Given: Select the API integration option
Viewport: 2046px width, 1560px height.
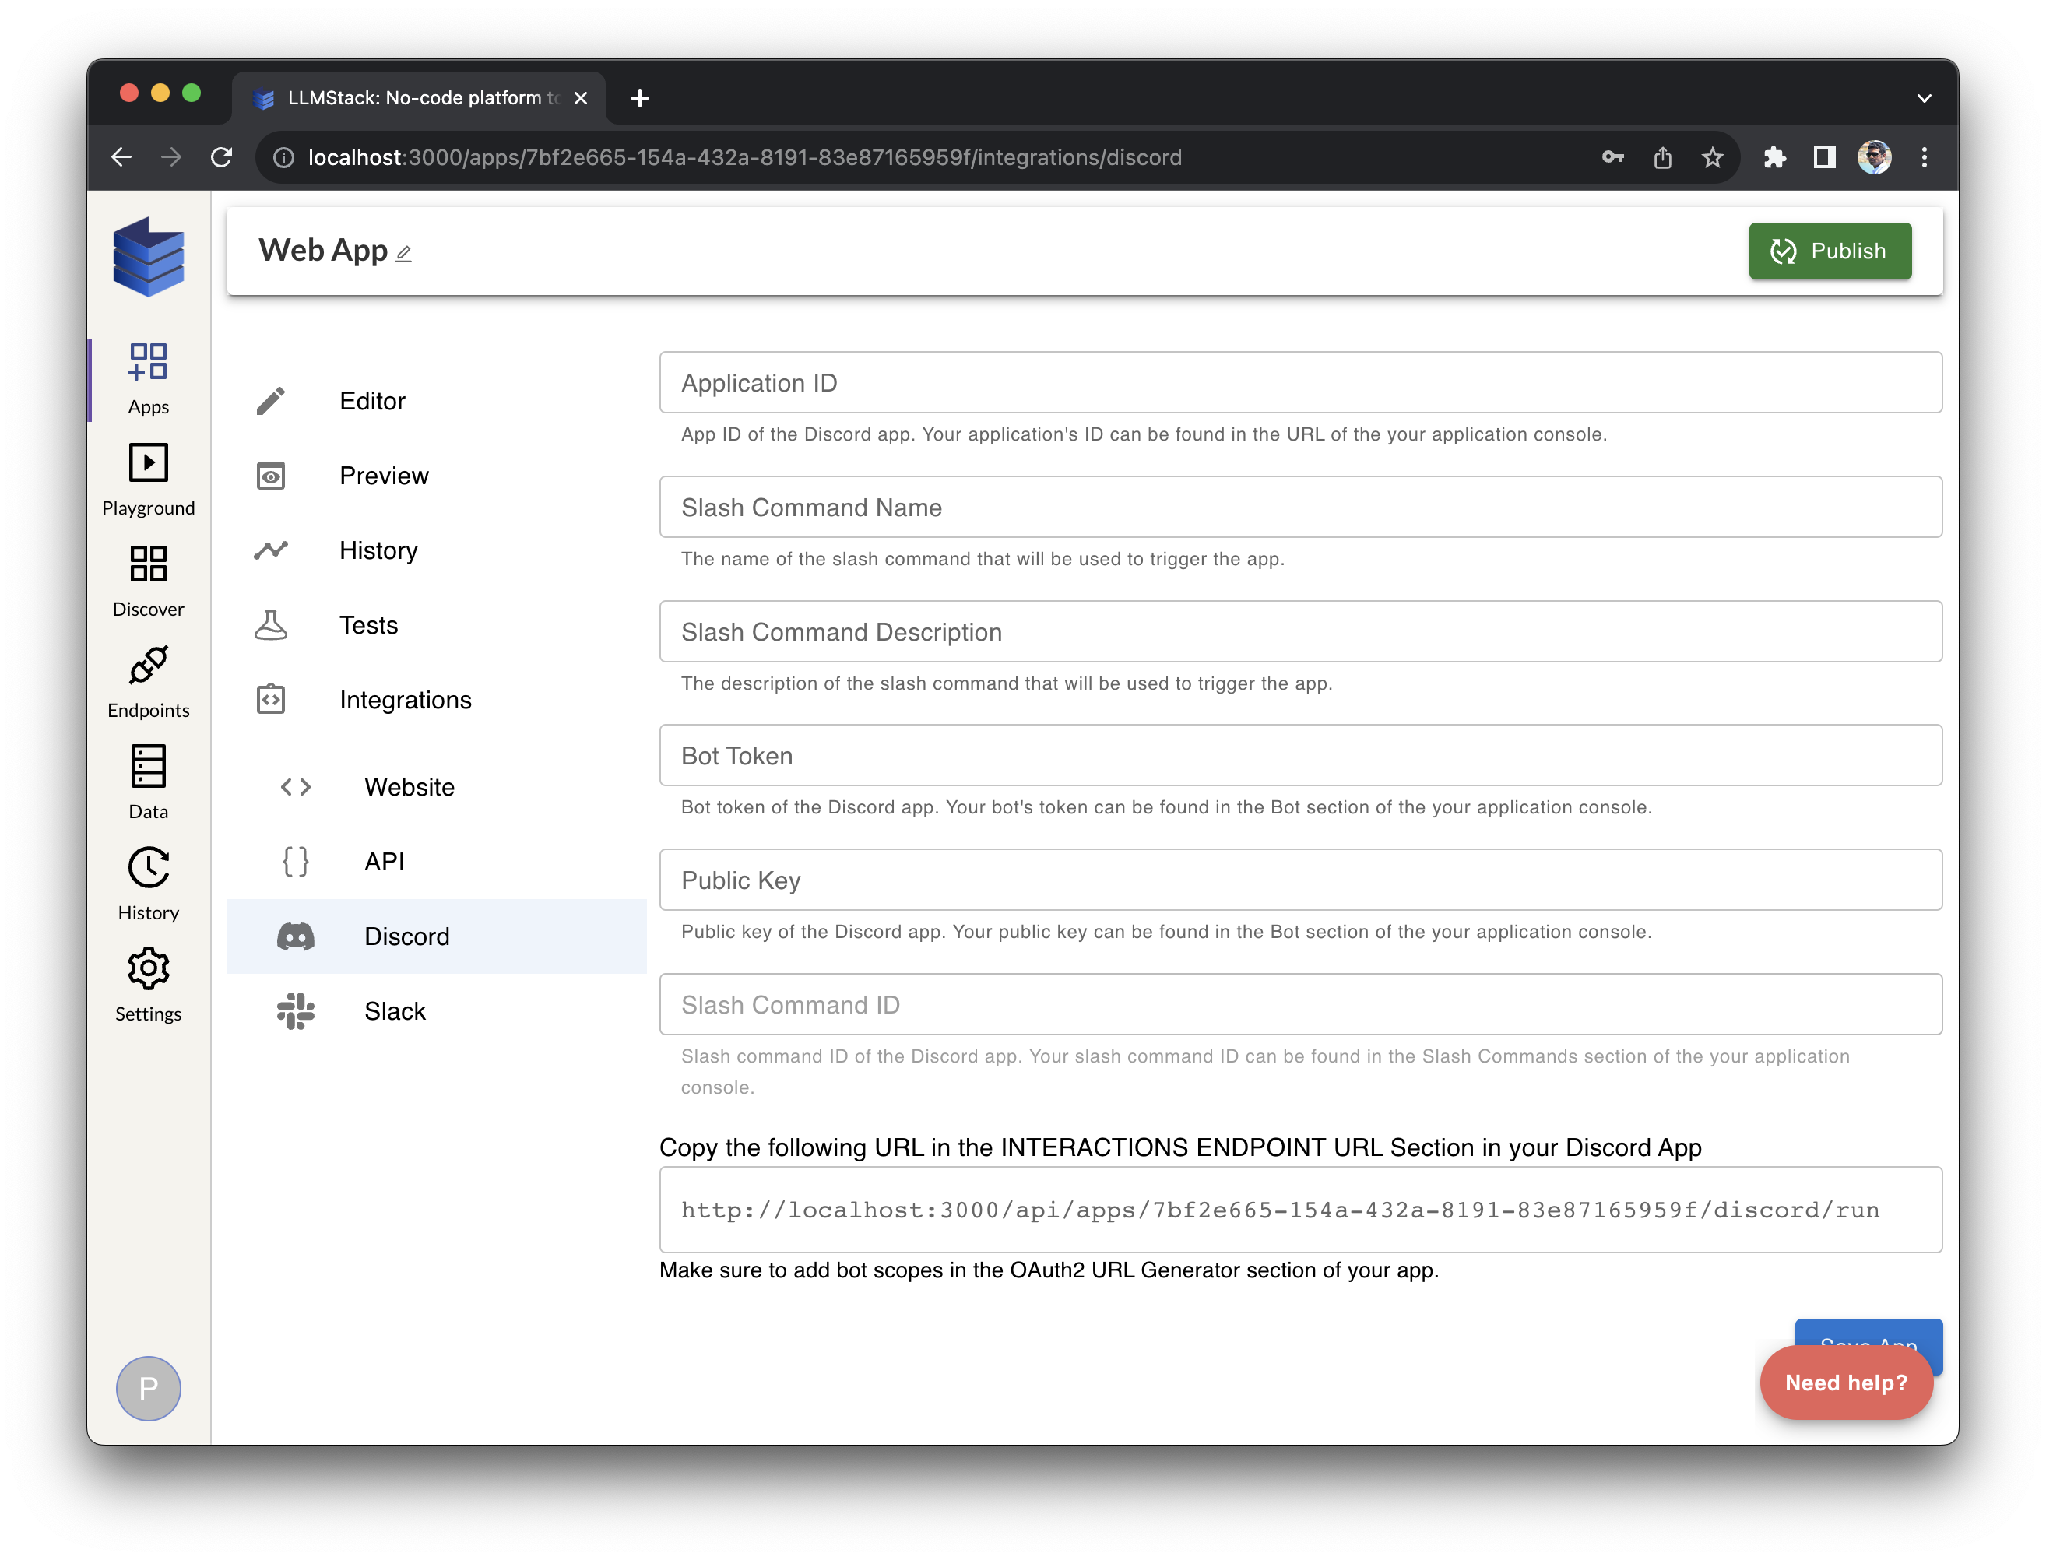Looking at the screenshot, I should coord(381,860).
